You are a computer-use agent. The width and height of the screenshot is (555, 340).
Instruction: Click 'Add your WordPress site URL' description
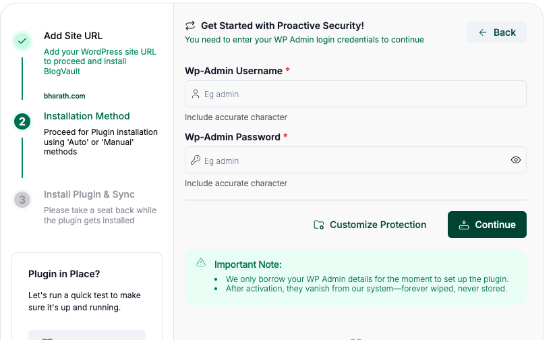pyautogui.click(x=100, y=61)
